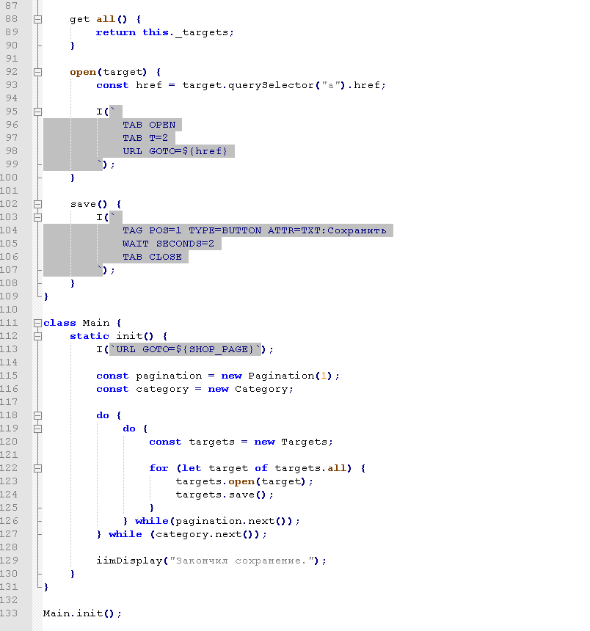Click the 'TAB T=2' macro line
This screenshot has width=590, height=631.
pos(145,138)
